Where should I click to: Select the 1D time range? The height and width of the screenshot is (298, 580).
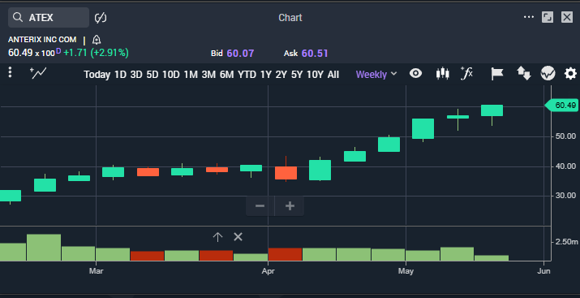click(x=120, y=75)
